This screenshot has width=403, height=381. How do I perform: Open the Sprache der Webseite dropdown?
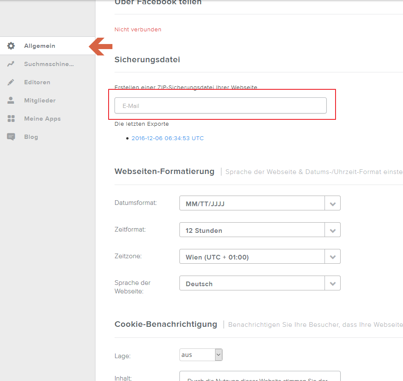click(x=260, y=283)
